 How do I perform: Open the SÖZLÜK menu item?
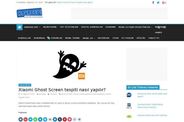coord(141,38)
